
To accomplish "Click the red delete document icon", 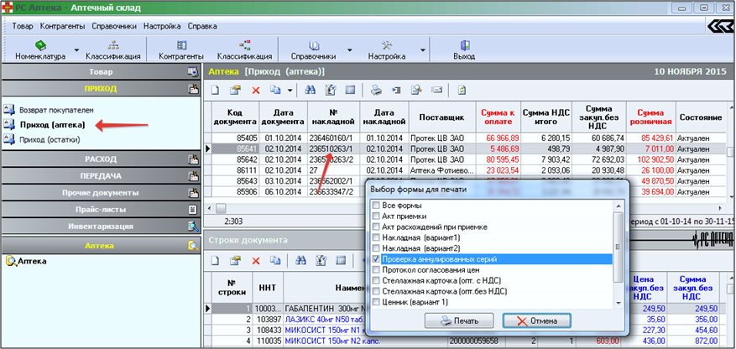I will click(x=255, y=90).
